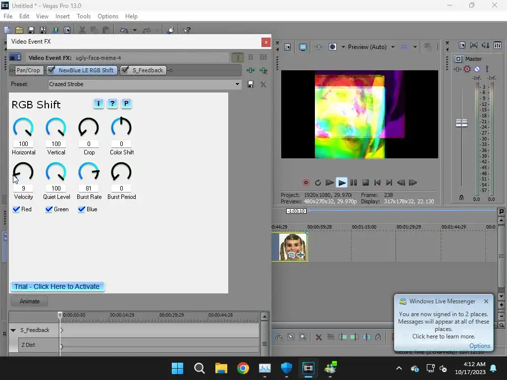The width and height of the screenshot is (507, 380).
Task: Toggle the NewBlue LE RGB Shift effect checkbox
Action: tap(51, 70)
